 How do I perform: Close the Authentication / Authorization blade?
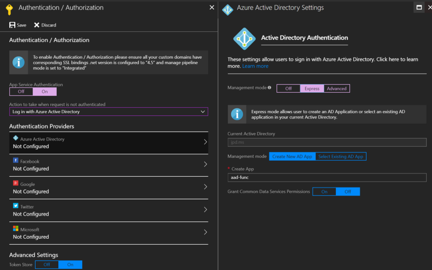click(x=212, y=8)
